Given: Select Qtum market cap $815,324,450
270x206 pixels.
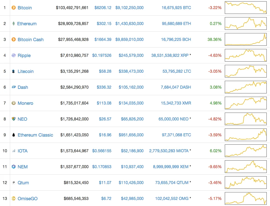Looking at the screenshot, I should [76, 183].
